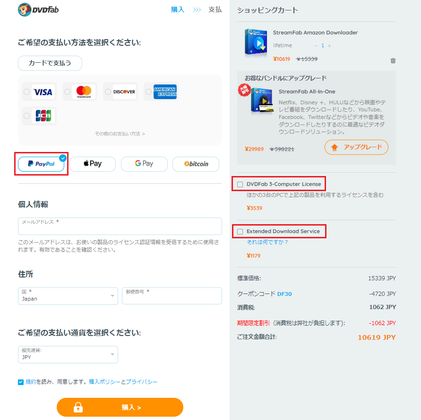Image resolution: width=421 pixels, height=420 pixels.
Task: Click the ¥1179 service price
Action: click(x=253, y=256)
